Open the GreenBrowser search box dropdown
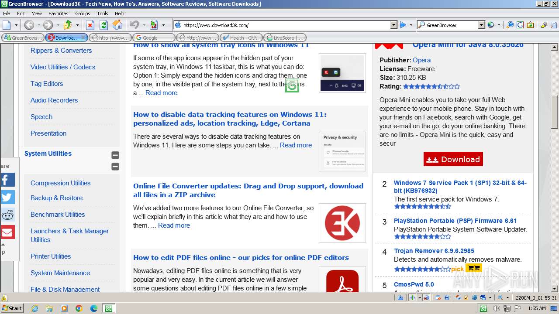 coord(481,25)
